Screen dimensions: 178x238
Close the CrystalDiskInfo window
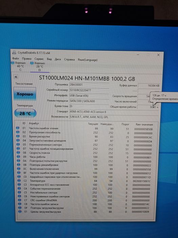158,55
